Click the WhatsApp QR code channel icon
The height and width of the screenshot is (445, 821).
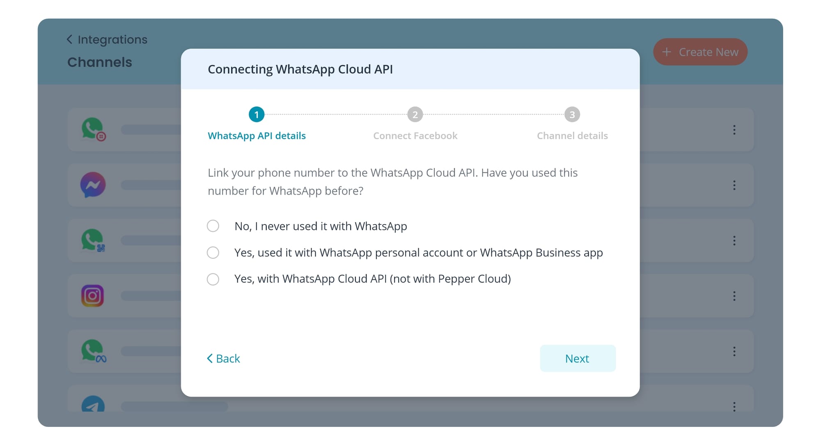pos(93,240)
